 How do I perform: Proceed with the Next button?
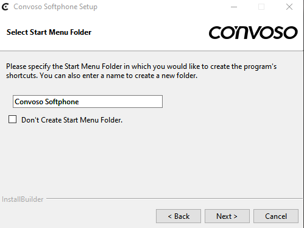pos(227,216)
